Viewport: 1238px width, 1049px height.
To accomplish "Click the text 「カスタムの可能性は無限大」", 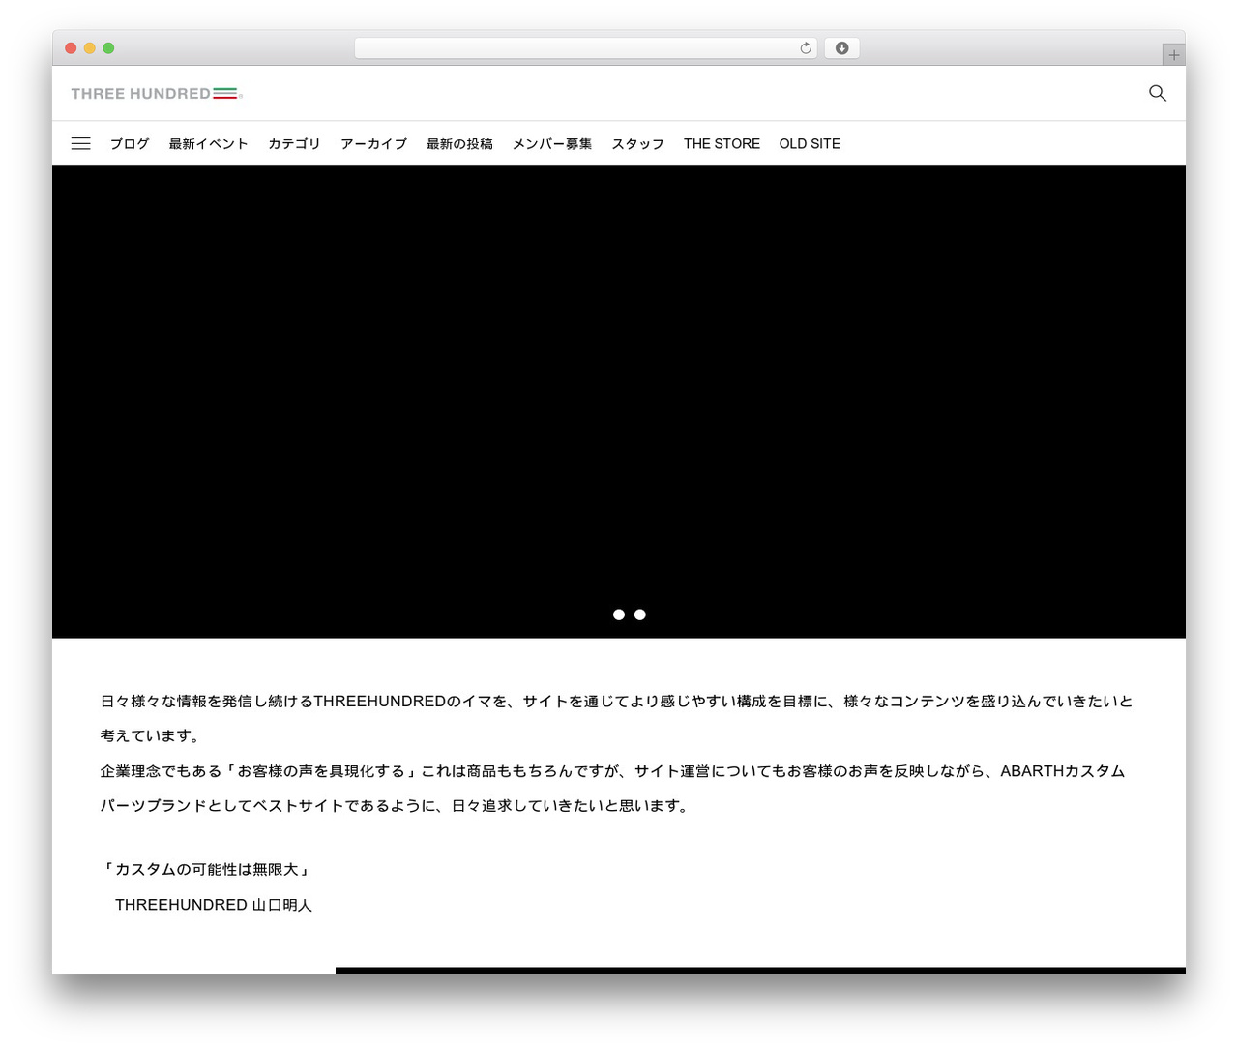I will [206, 869].
